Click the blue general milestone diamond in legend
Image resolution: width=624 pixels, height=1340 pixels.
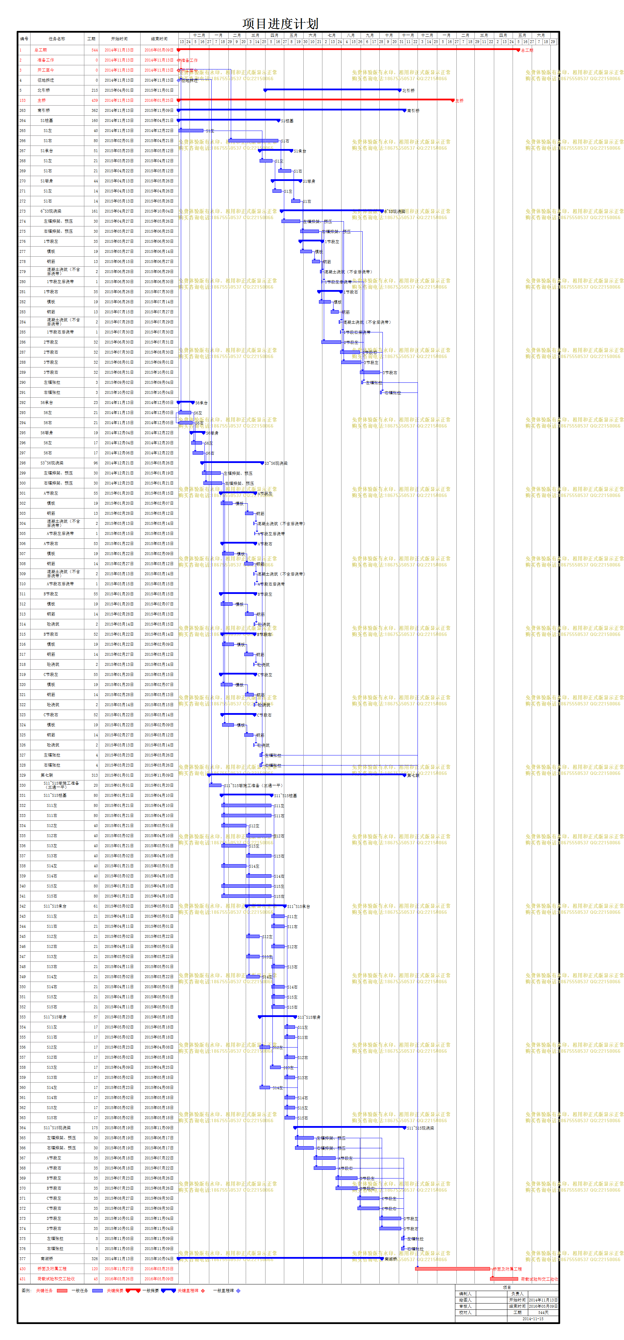(238, 1291)
